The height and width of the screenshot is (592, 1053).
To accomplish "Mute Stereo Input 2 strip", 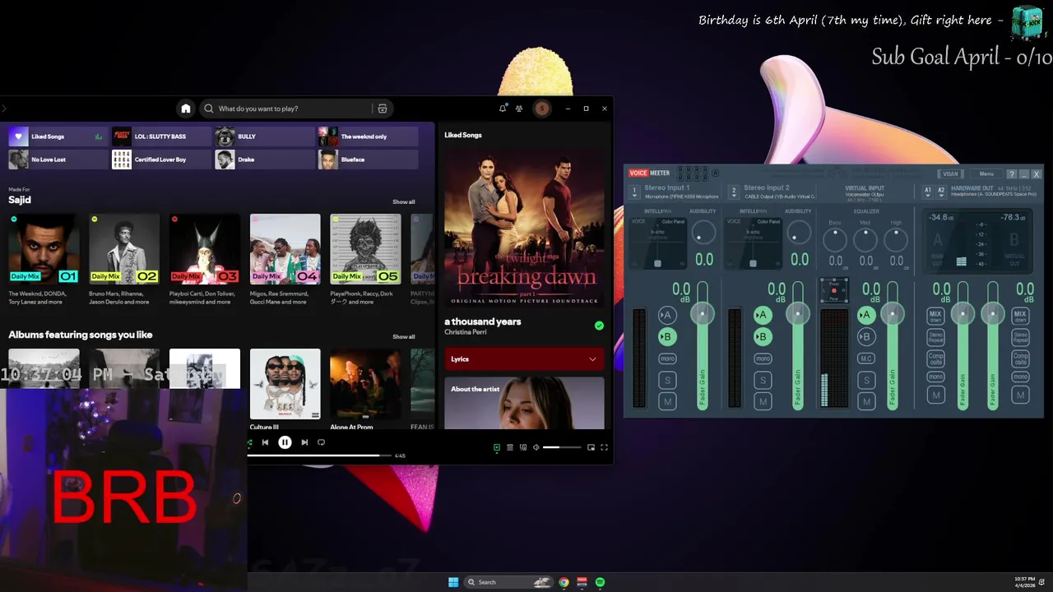I will point(763,401).
